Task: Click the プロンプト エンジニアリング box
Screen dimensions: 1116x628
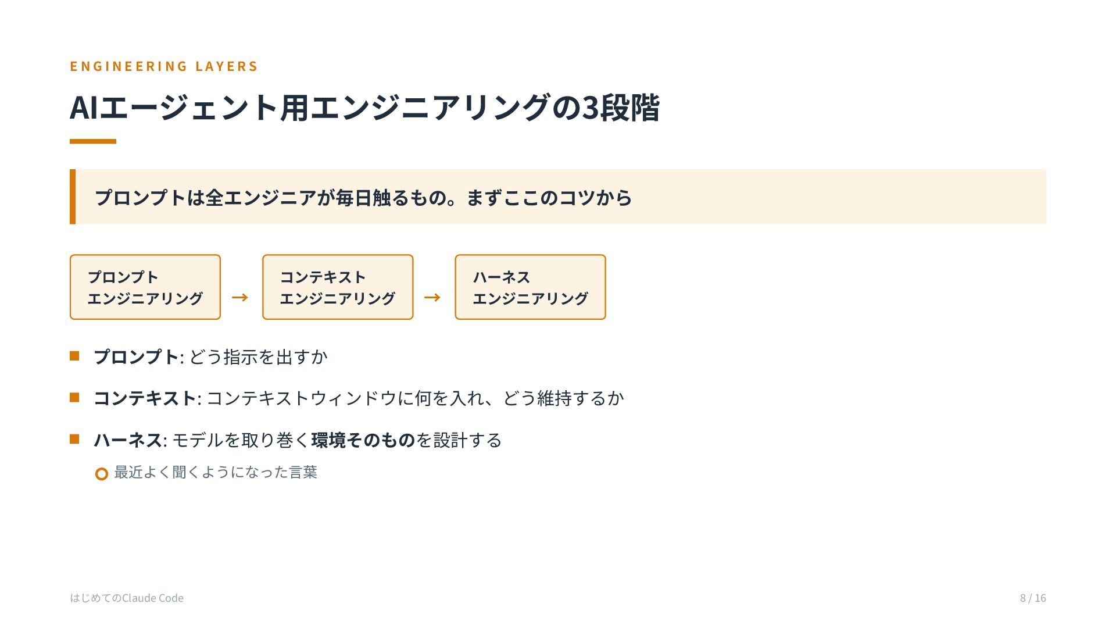Action: [145, 287]
